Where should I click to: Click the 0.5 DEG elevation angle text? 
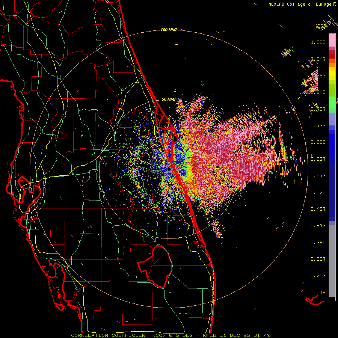tap(181, 335)
